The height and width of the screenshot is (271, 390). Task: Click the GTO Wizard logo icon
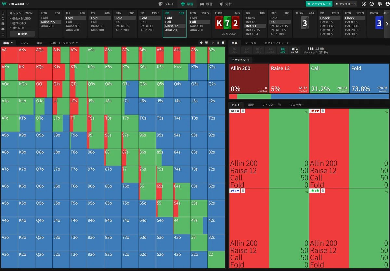pos(4,4)
